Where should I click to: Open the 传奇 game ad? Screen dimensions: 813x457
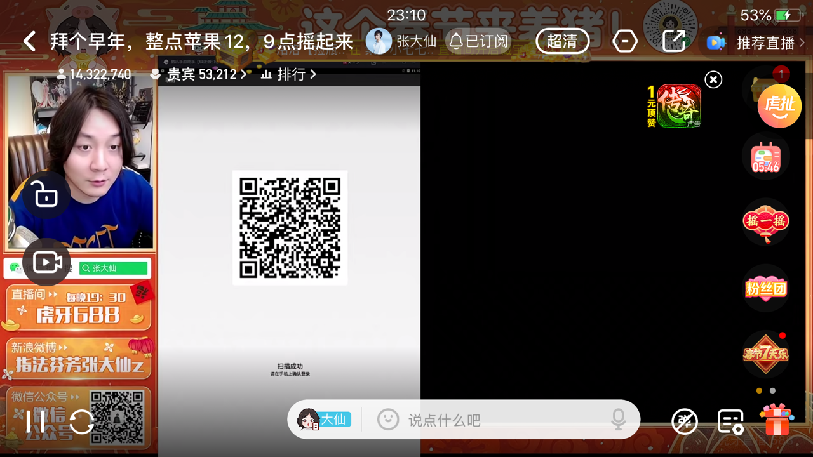click(x=679, y=106)
